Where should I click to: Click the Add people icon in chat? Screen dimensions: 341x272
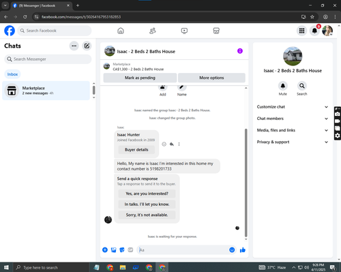pyautogui.click(x=162, y=87)
